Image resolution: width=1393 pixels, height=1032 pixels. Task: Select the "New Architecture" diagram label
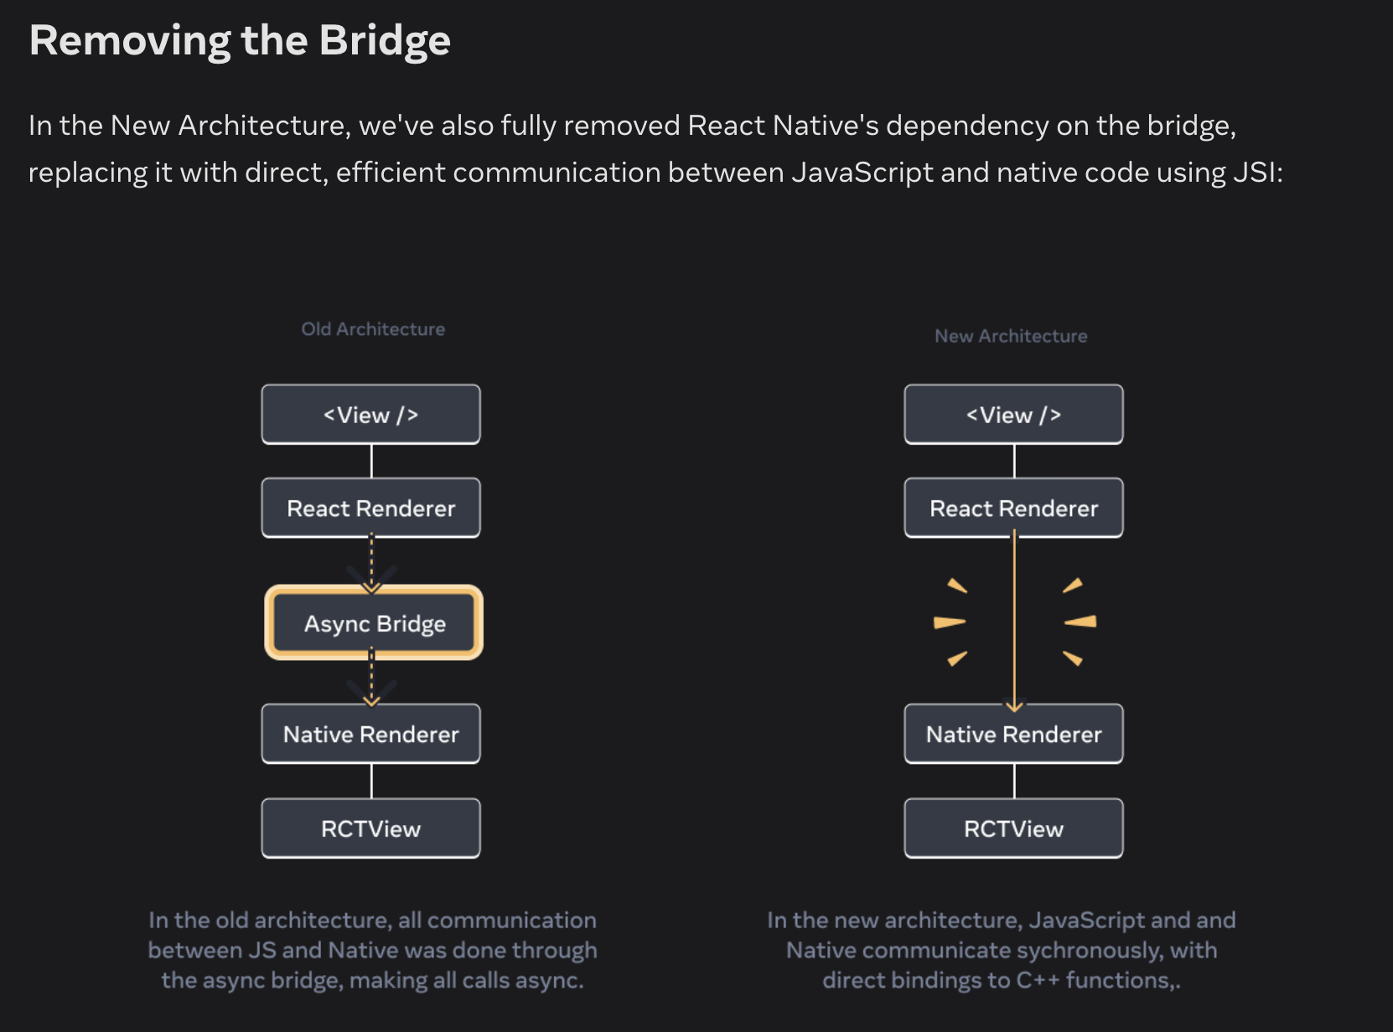point(1011,336)
